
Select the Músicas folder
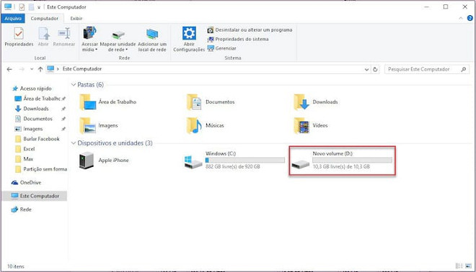[x=206, y=125]
